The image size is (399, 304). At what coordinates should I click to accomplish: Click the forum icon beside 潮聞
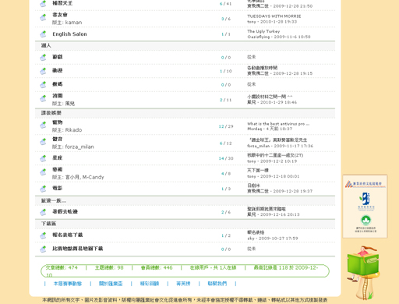tap(43, 99)
